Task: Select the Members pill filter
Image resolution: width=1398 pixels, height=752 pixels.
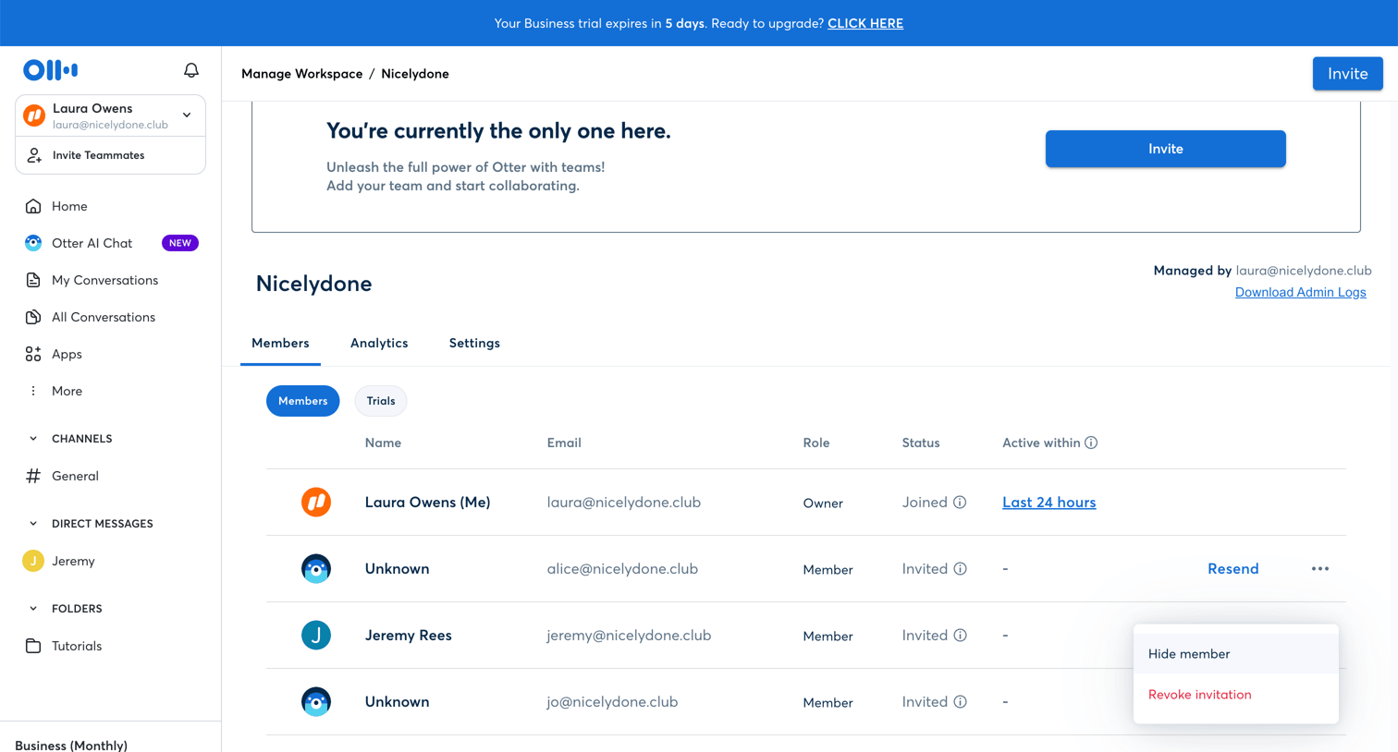Action: [302, 401]
